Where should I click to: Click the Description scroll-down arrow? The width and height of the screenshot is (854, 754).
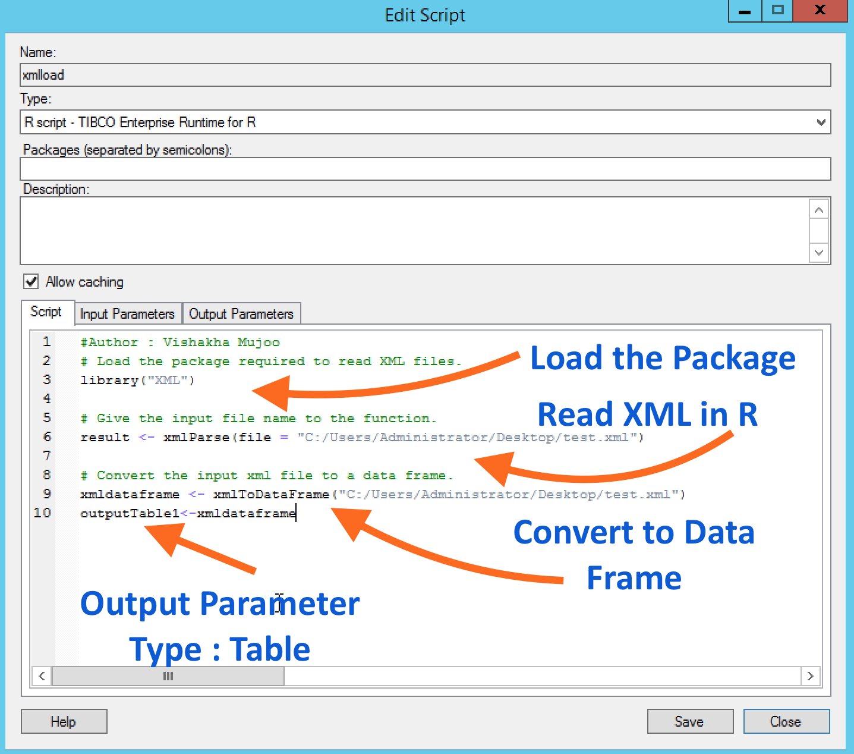tap(818, 252)
